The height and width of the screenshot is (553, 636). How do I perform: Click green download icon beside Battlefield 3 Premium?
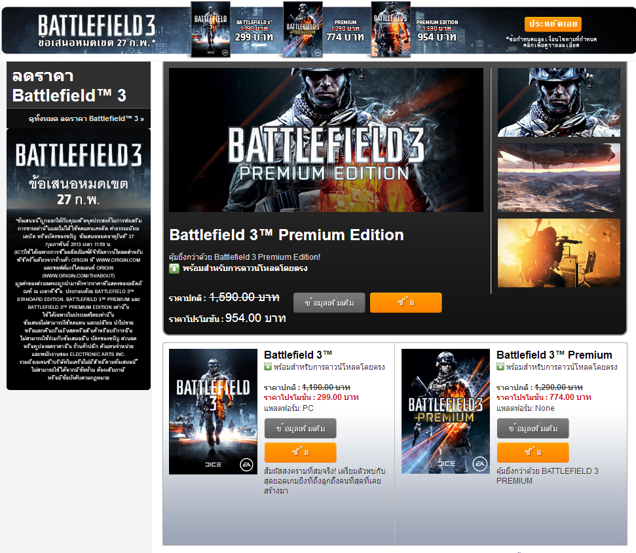tap(500, 367)
